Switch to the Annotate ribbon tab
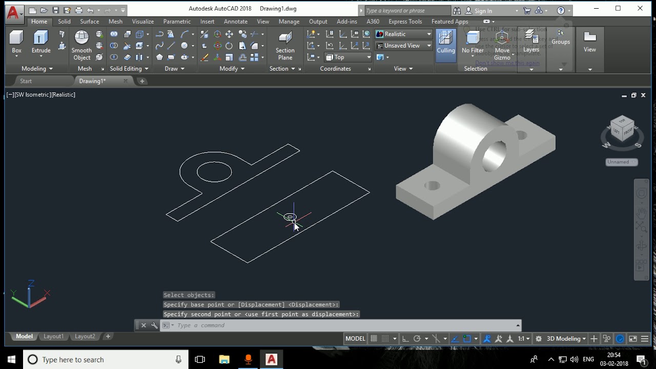The height and width of the screenshot is (369, 656). [x=236, y=22]
